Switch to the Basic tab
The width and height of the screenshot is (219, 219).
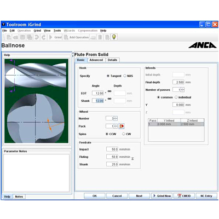81,60
